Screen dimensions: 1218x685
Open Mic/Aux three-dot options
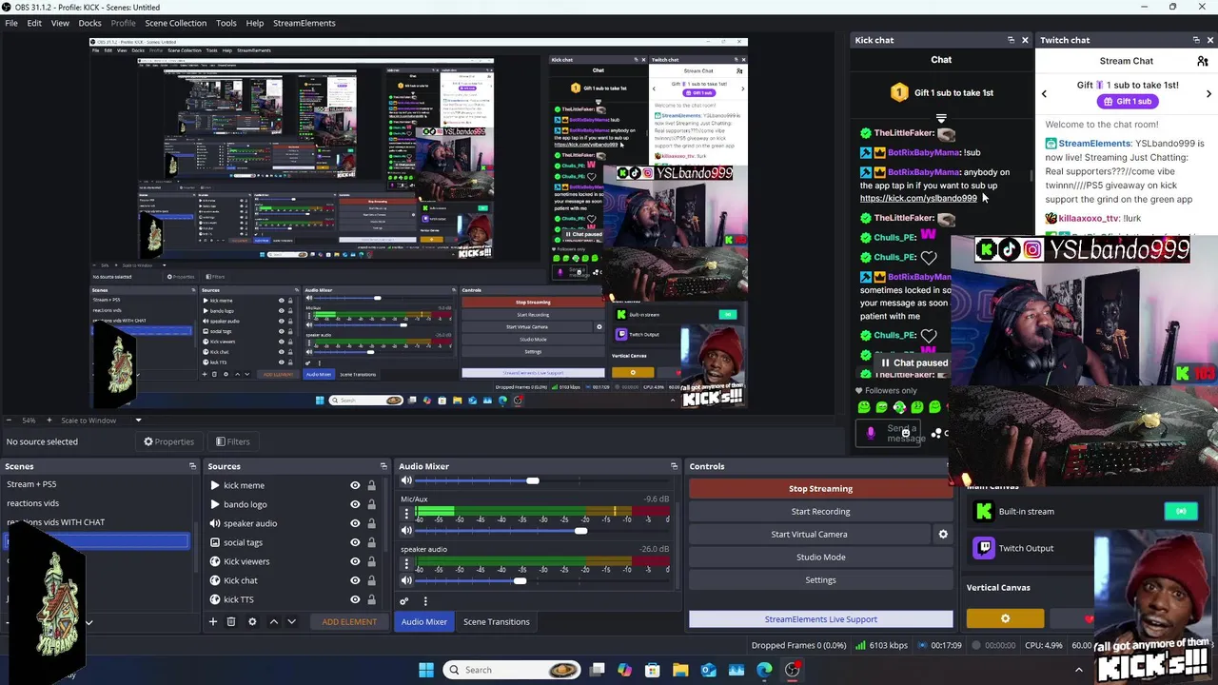(406, 515)
